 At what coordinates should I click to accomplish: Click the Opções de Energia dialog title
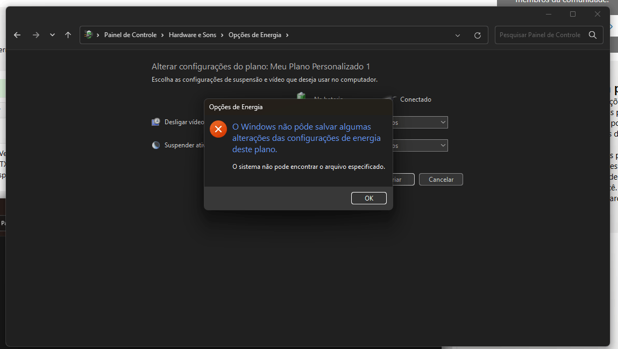pos(236,107)
